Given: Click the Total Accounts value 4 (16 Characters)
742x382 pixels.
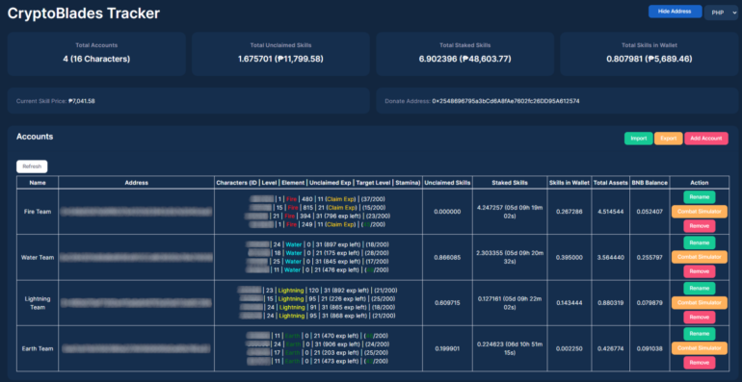Looking at the screenshot, I should point(96,59).
